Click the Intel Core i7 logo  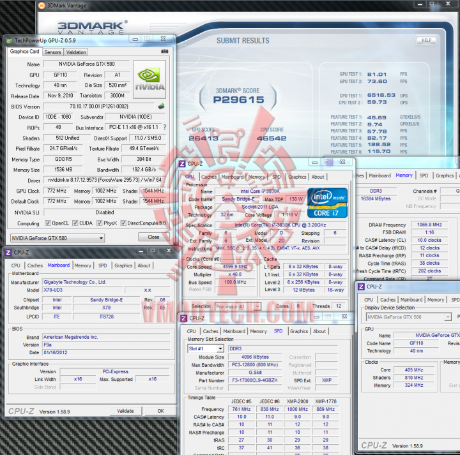coord(327,203)
